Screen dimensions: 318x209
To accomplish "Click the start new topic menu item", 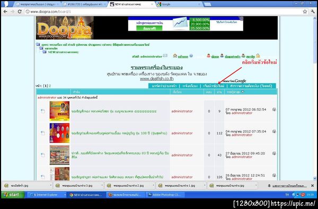I will [x=214, y=86].
